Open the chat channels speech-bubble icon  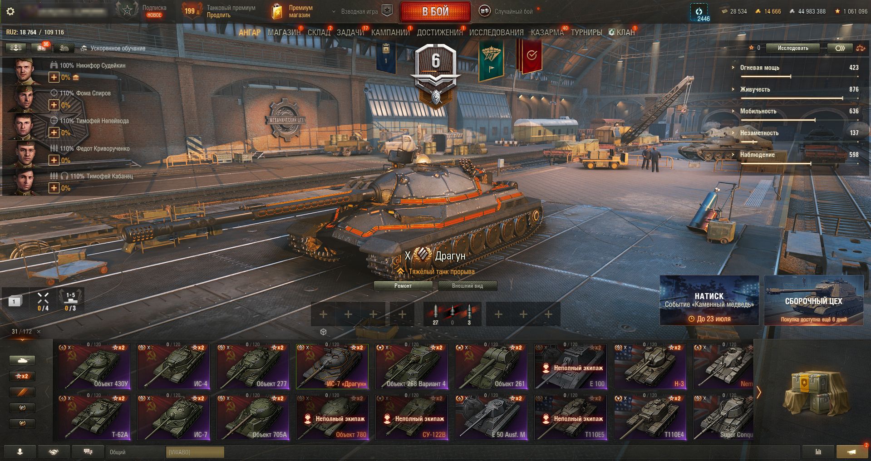pos(88,452)
